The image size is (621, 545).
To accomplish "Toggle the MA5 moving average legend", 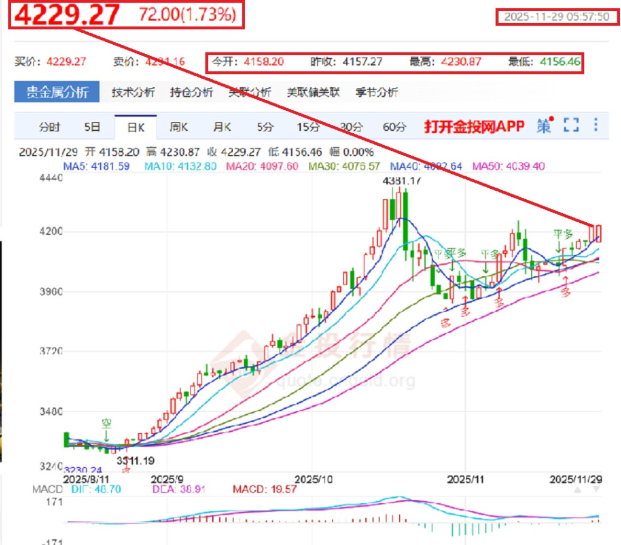I will [x=96, y=166].
